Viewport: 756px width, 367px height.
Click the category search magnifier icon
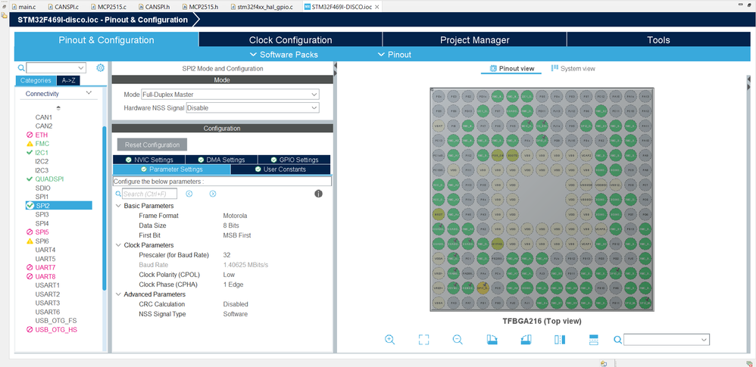click(20, 68)
